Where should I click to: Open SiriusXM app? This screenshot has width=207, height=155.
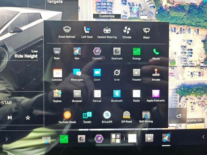[107, 117]
